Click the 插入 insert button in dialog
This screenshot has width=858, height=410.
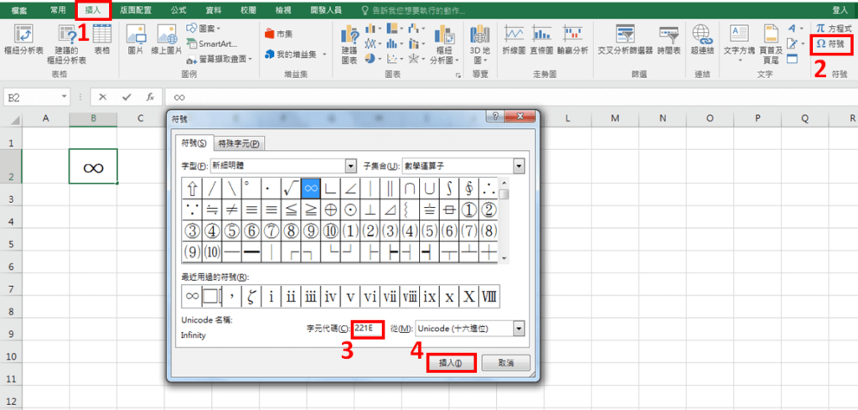click(x=451, y=362)
